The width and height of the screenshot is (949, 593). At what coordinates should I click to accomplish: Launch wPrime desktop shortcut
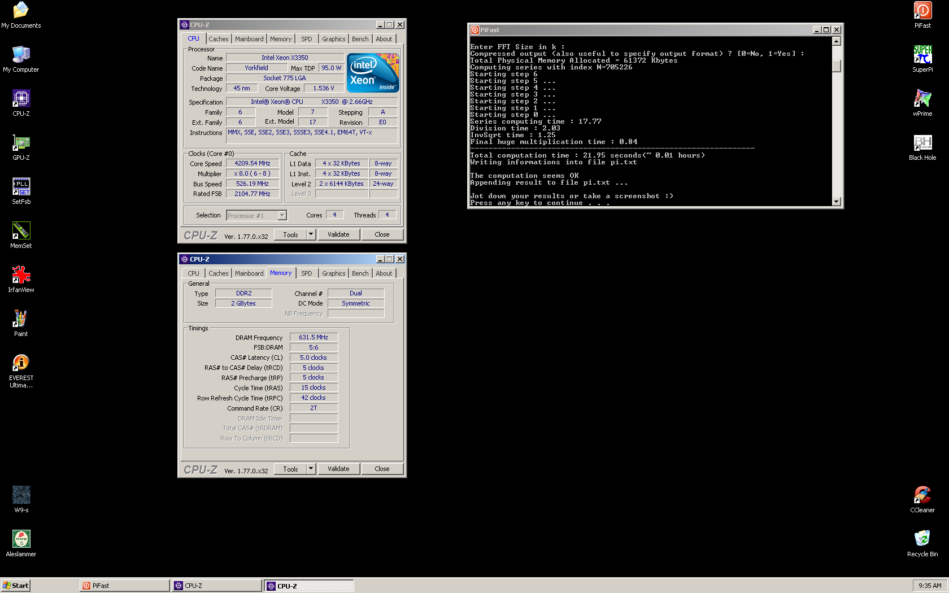coord(922,103)
